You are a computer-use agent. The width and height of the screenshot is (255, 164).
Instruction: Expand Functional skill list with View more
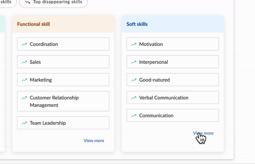tap(94, 141)
